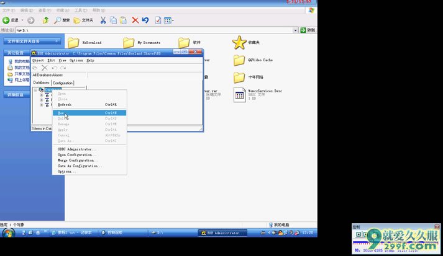Select the KwDownload folder
This screenshot has width=443, height=256.
pos(84,43)
